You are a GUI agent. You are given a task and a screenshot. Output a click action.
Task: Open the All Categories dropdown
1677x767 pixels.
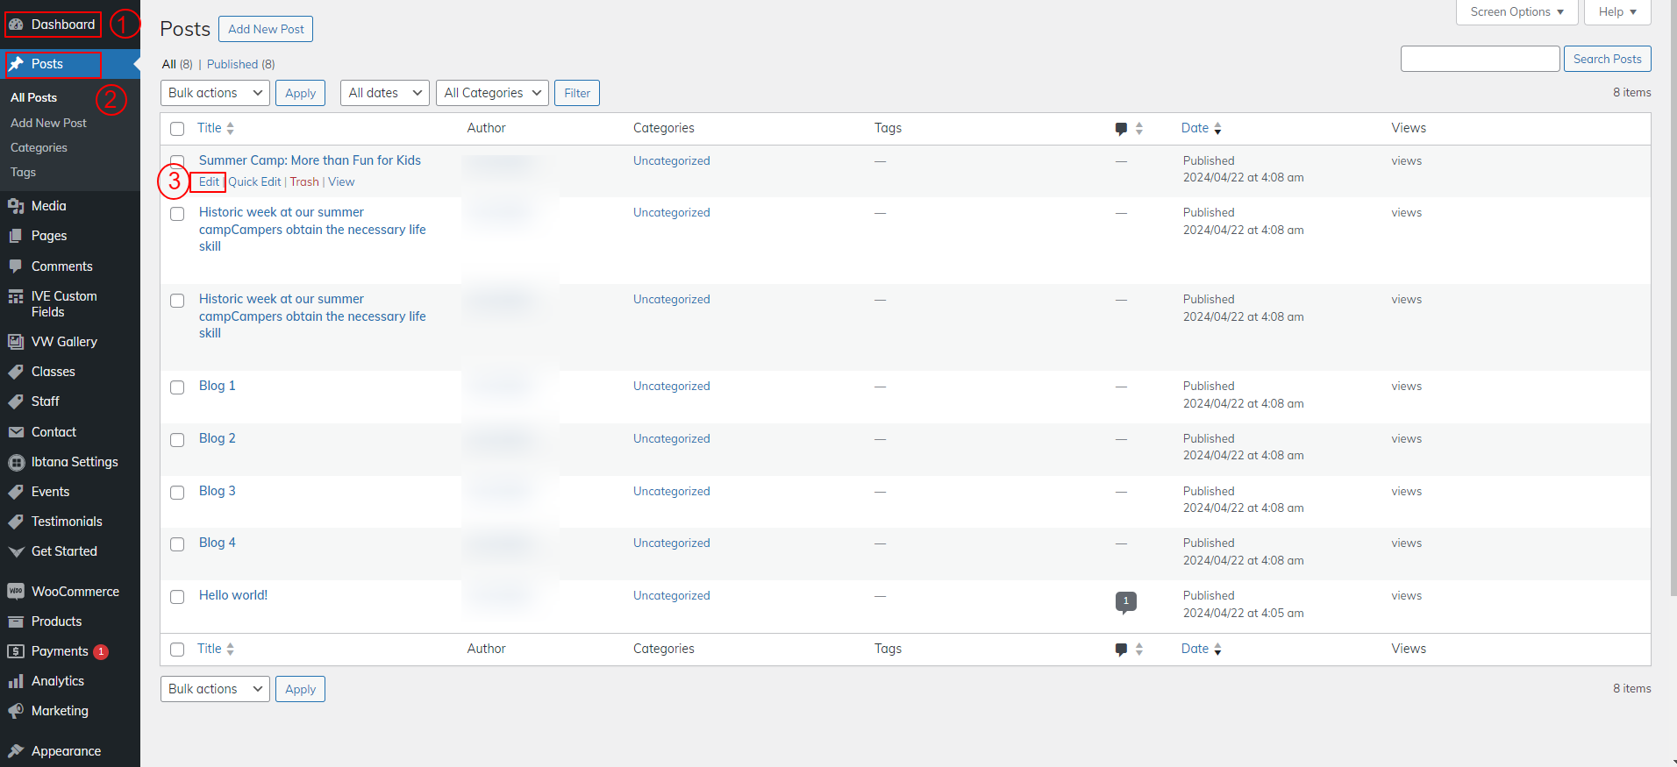491,93
